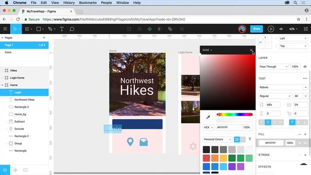311x175 pixels.
Task: Reload the page in Chrome
Action: [x=18, y=19]
